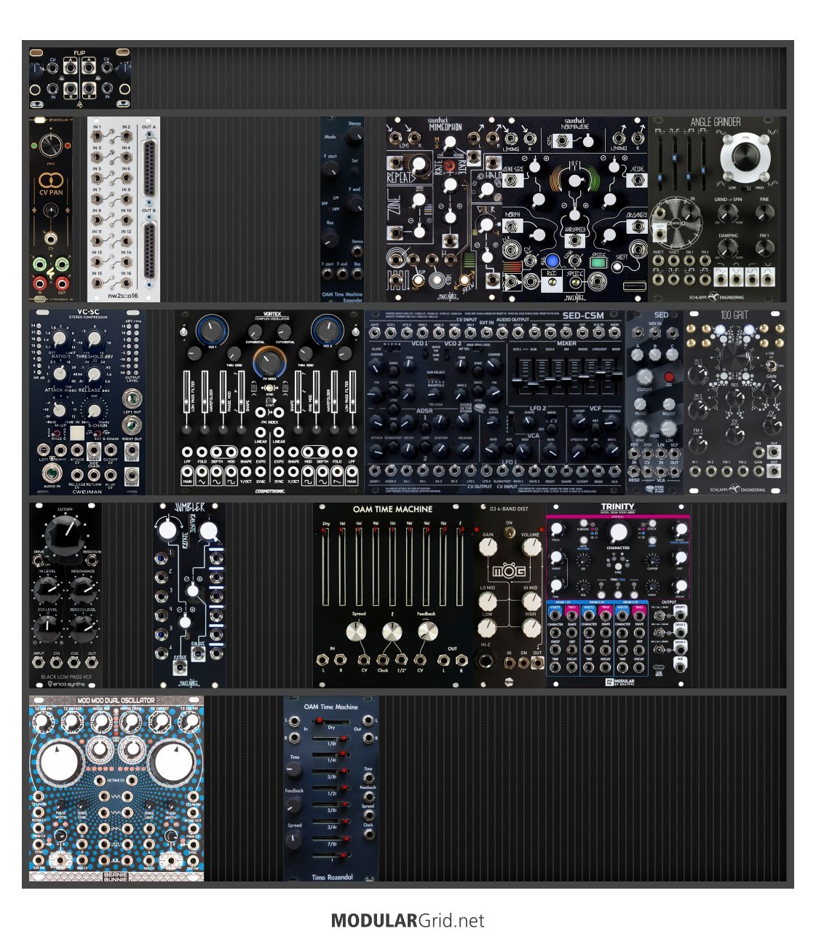Click the "ANGLE GRINDER" title text
Image resolution: width=816 pixels, height=936 pixels.
[x=716, y=122]
